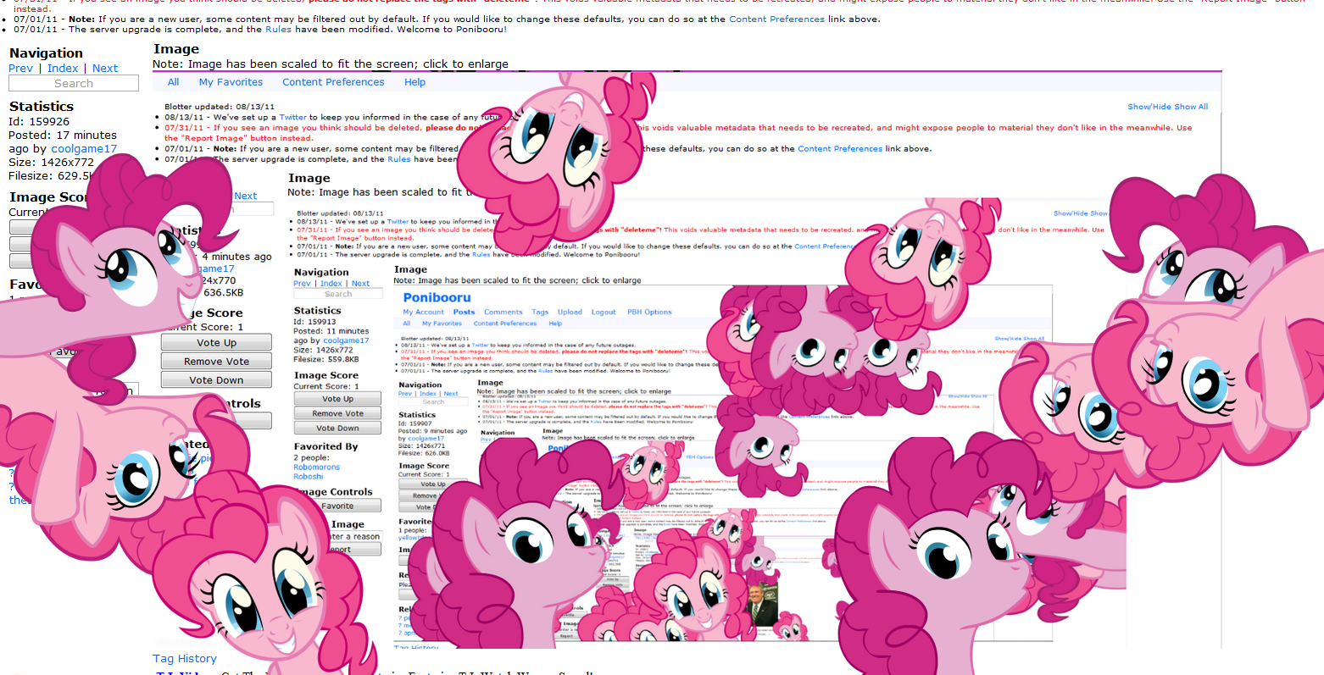Open the Robomorons user link

(x=317, y=468)
